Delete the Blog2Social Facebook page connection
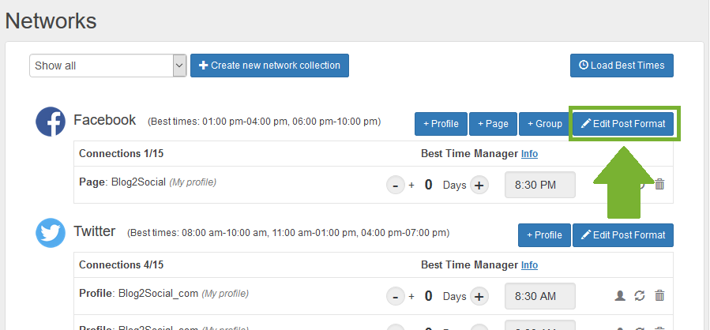 click(659, 184)
